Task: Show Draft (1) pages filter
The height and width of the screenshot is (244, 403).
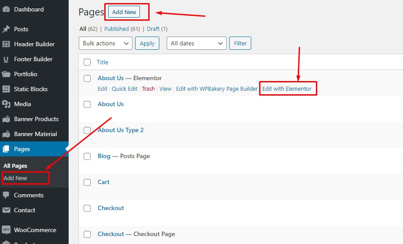Action: [x=157, y=29]
